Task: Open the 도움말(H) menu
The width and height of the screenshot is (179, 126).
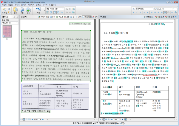Action: coord(52,5)
